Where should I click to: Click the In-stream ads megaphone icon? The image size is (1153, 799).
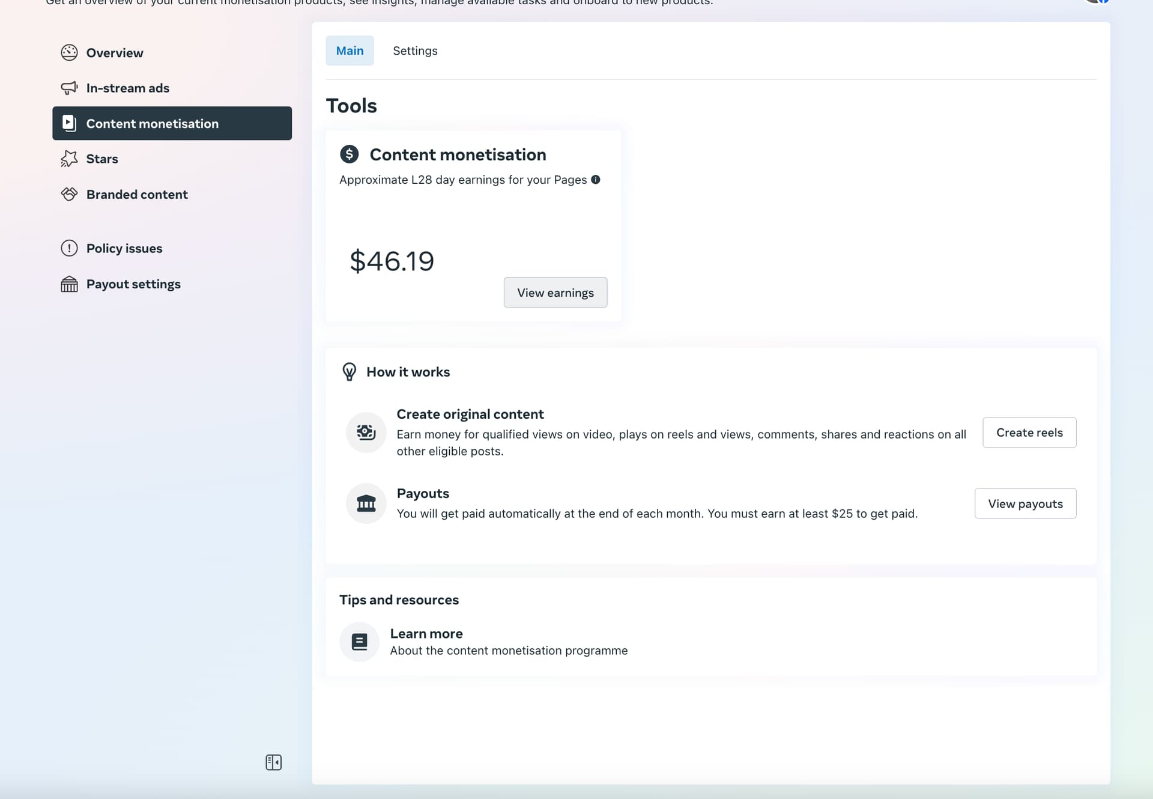pos(69,88)
